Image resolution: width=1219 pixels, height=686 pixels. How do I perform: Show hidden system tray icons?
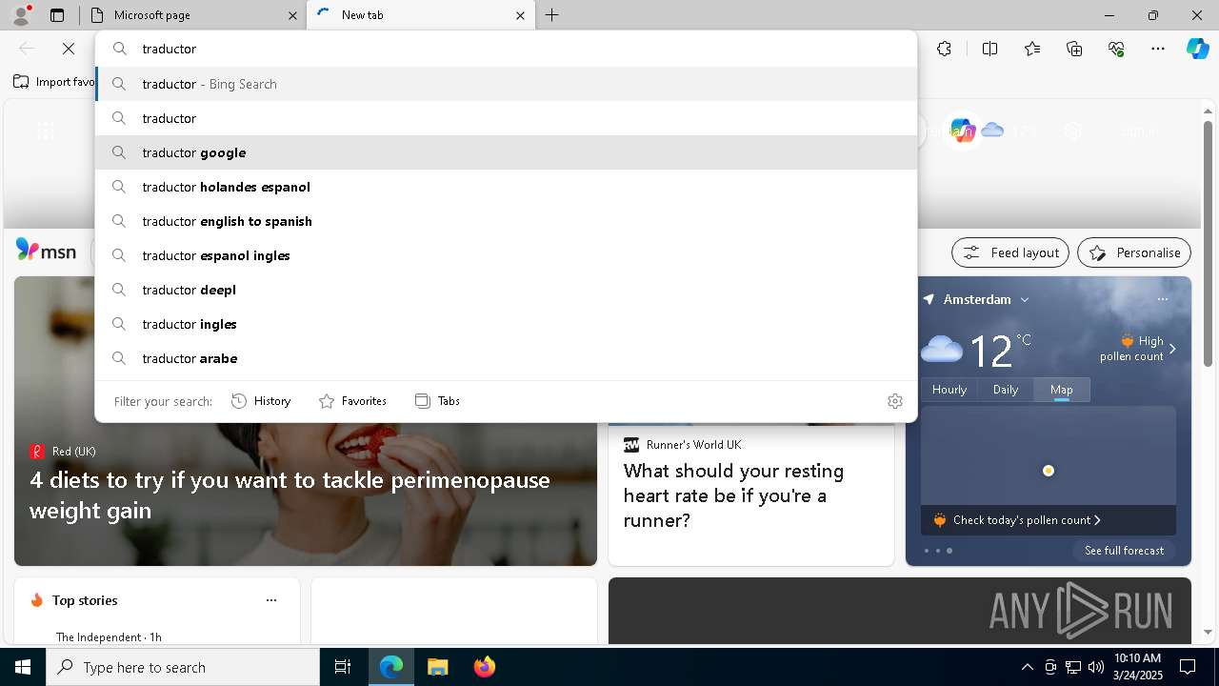point(1027,667)
